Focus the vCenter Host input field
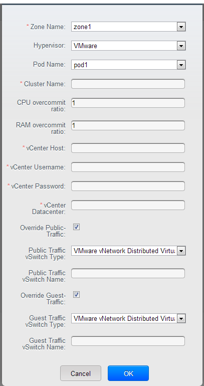This screenshot has width=204, height=386. 128,148
